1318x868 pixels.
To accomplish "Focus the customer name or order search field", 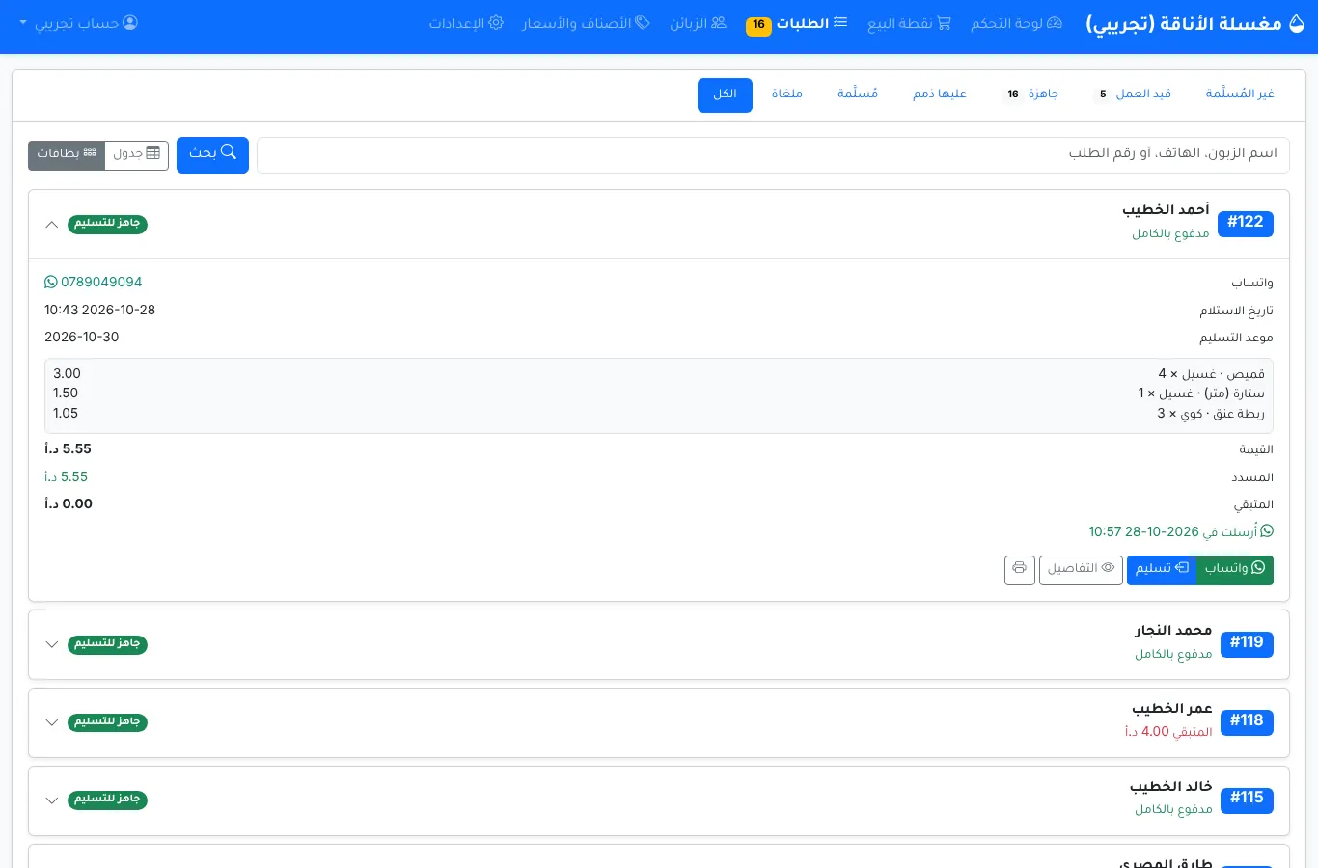I will pyautogui.click(x=773, y=154).
